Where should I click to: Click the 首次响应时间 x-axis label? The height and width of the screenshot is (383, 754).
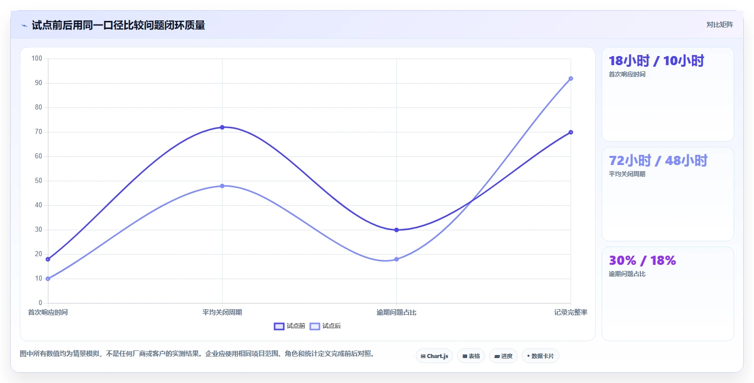pos(48,312)
